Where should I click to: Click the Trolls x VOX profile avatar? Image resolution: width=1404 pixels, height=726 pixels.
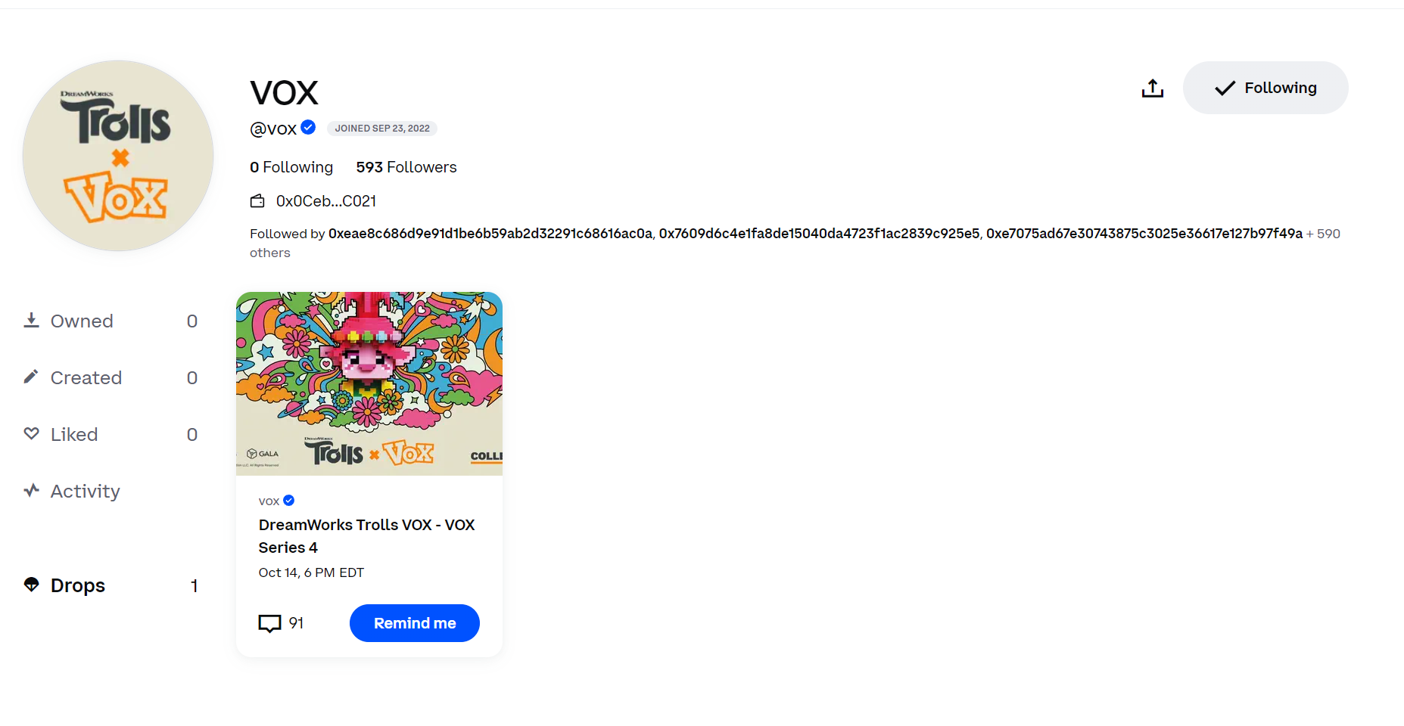118,156
